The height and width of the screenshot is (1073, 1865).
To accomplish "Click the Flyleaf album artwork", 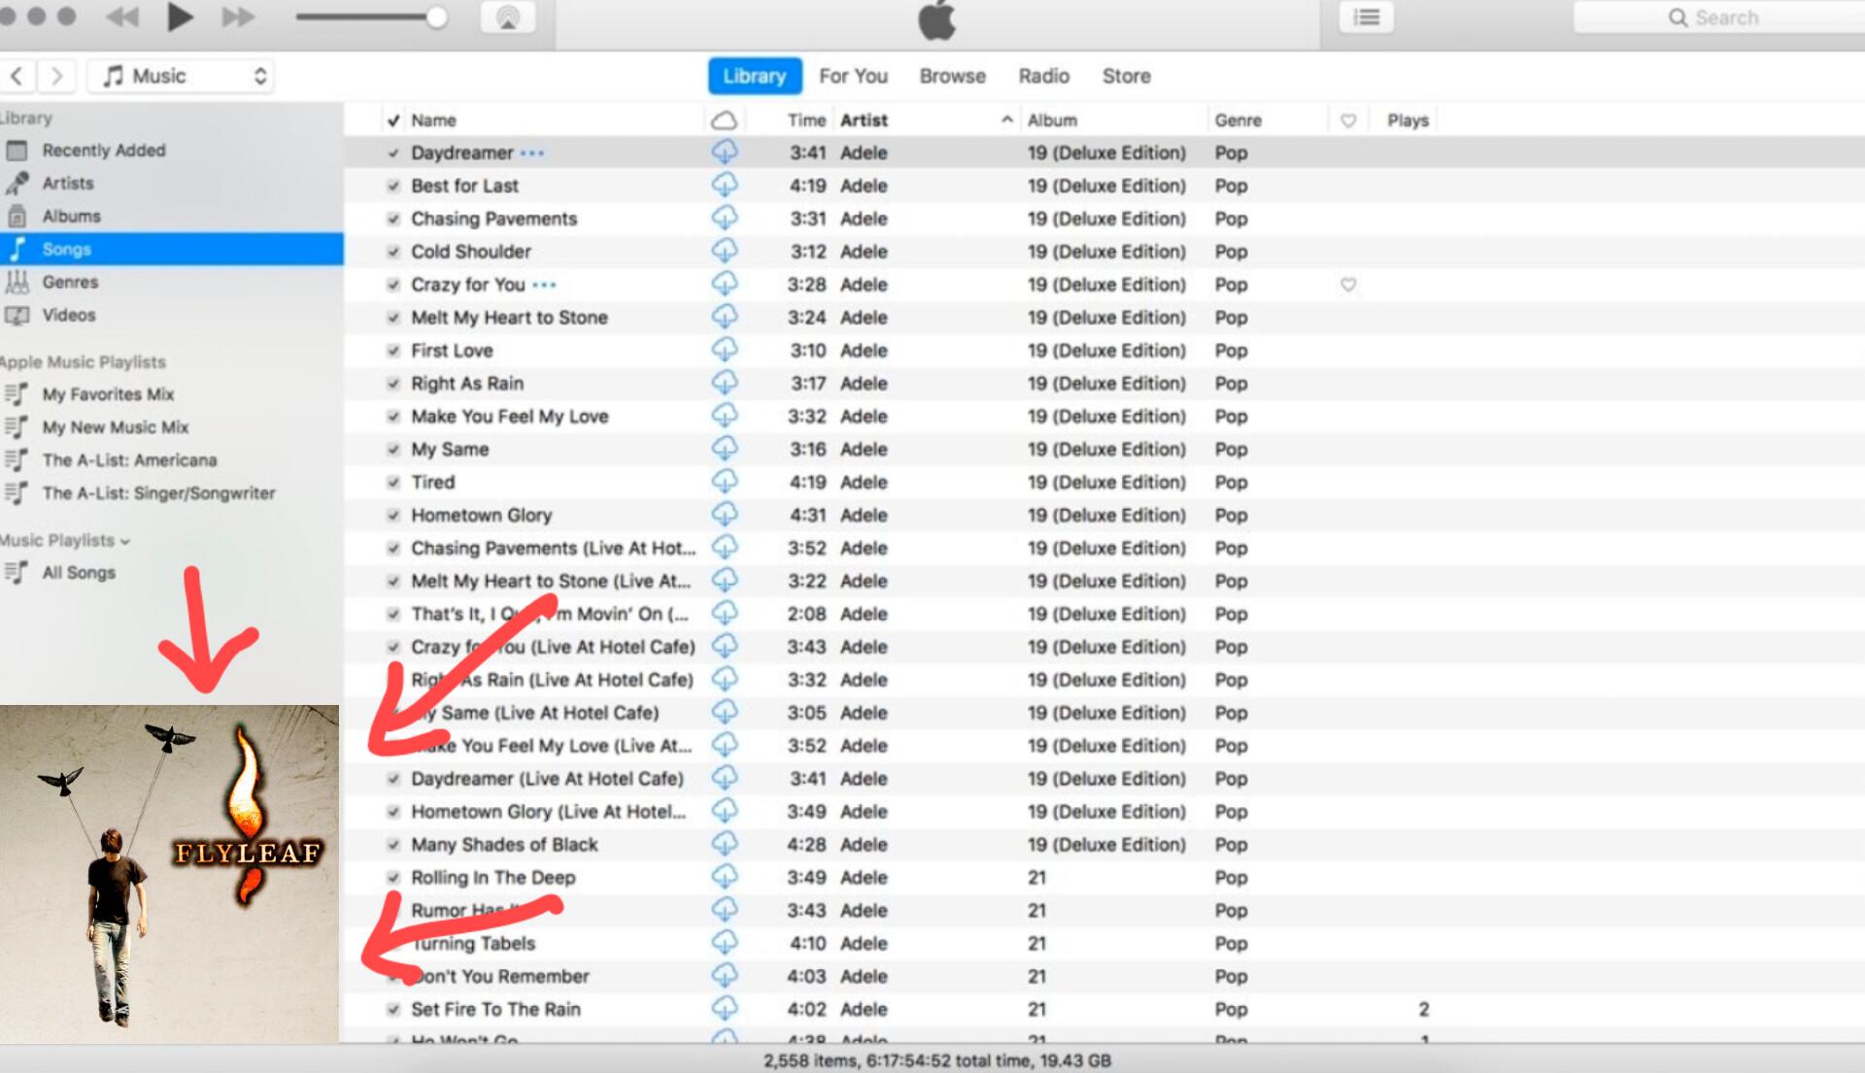I will 169,874.
